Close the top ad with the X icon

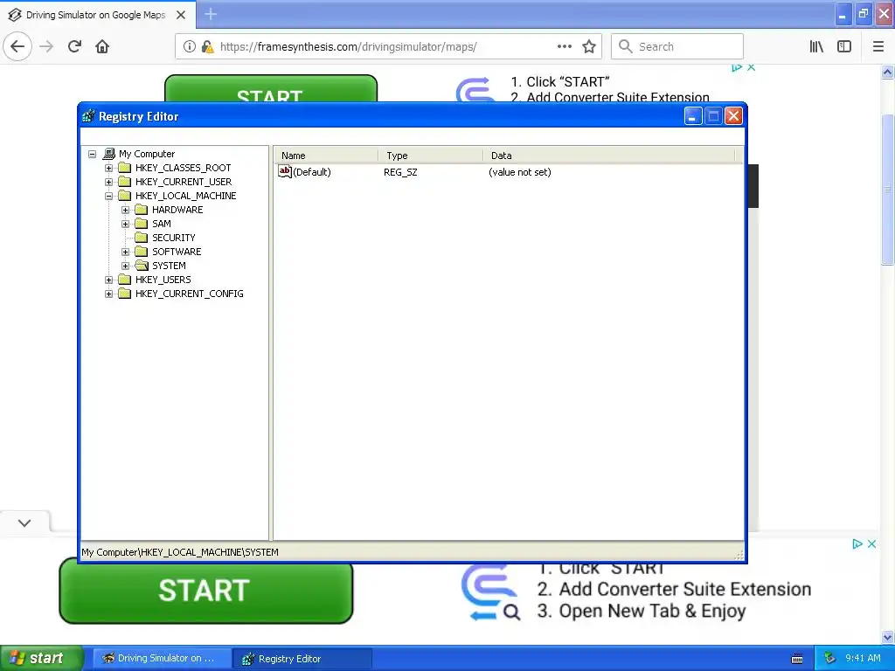(751, 67)
